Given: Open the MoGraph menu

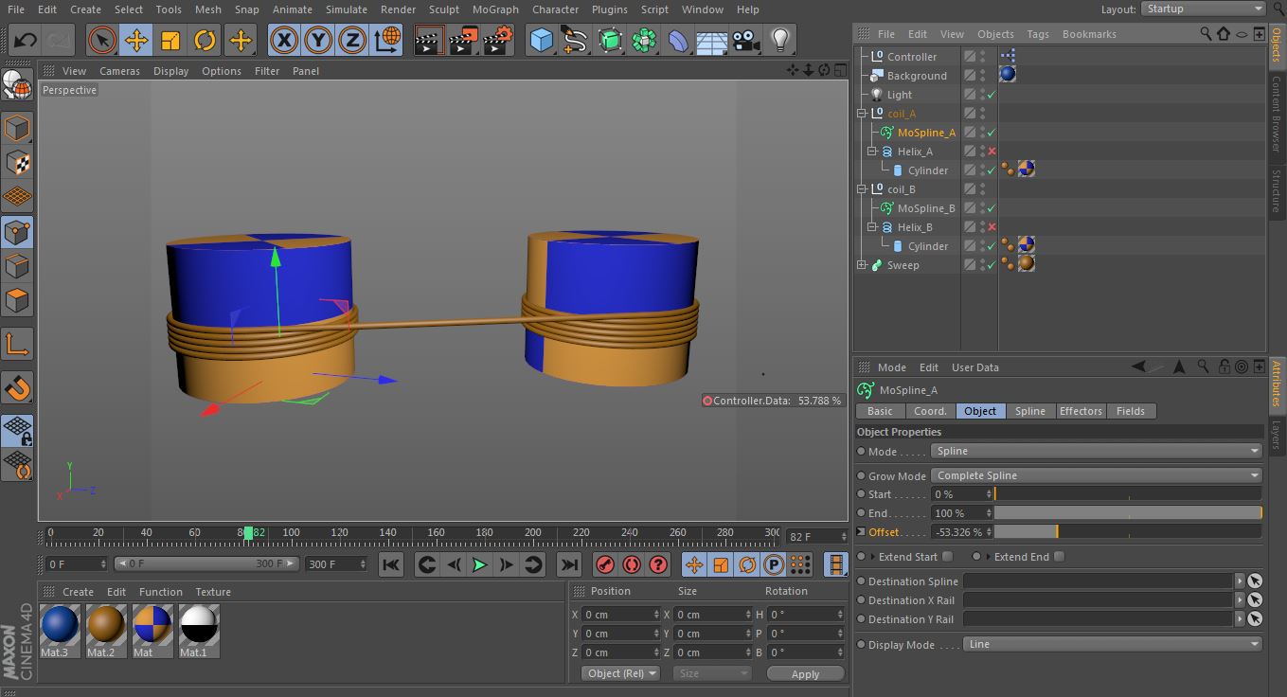Looking at the screenshot, I should 495,9.
